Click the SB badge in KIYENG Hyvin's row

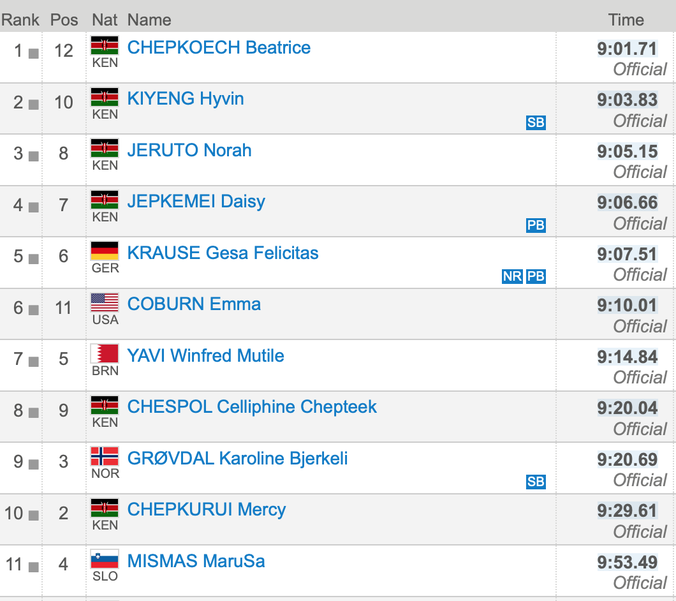[536, 122]
